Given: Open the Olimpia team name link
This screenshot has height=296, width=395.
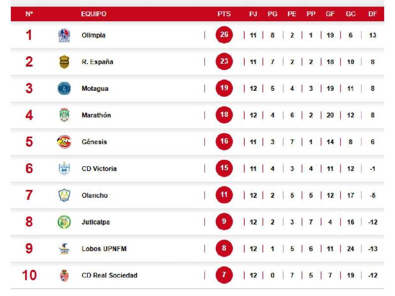Looking at the screenshot, I should (93, 36).
